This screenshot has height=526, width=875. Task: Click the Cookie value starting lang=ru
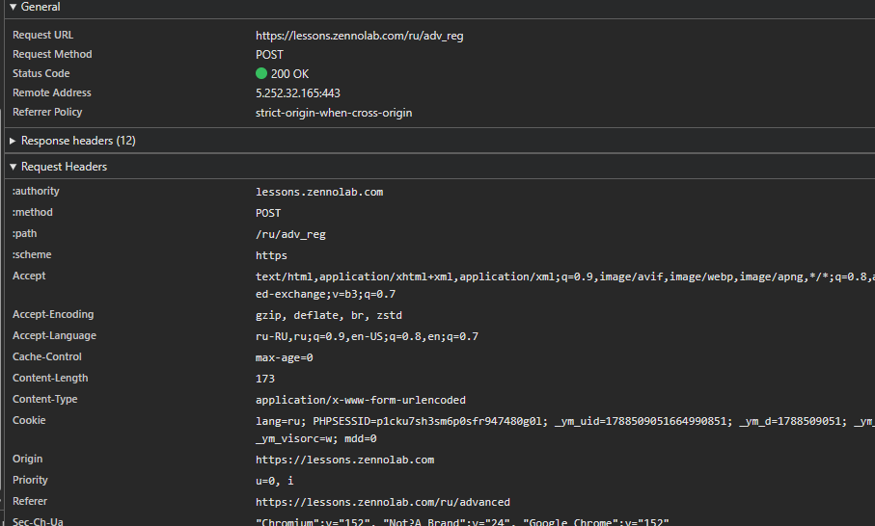point(564,430)
